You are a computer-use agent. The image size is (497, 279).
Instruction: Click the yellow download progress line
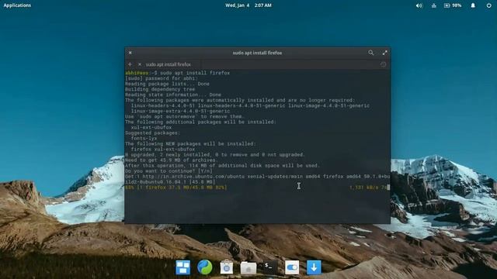(x=176, y=188)
